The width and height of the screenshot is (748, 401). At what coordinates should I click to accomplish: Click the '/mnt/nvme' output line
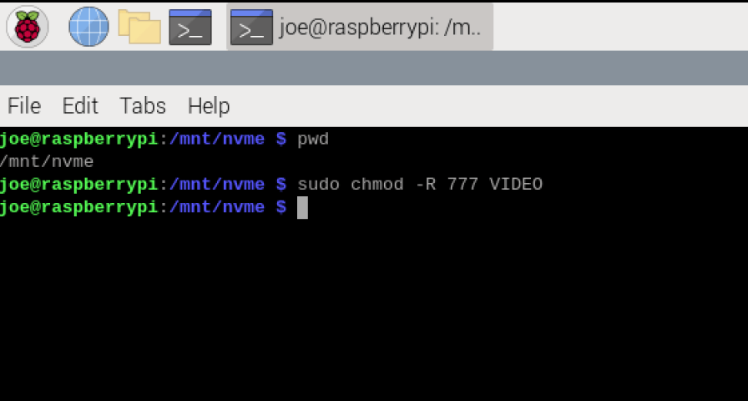tap(47, 162)
